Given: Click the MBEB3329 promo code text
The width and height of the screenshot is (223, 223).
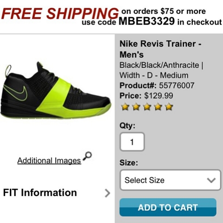Looking at the screenshot, I should 147,21.
